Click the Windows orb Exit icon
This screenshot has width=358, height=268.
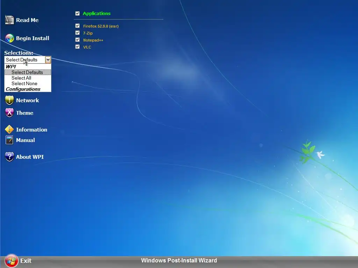point(12,260)
